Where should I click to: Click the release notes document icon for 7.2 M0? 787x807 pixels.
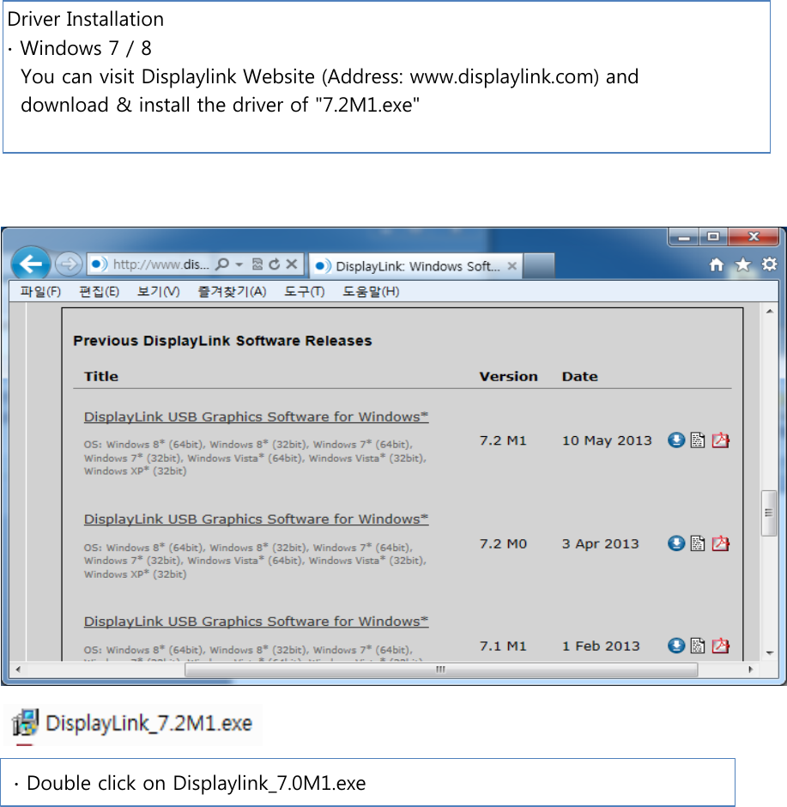click(698, 543)
